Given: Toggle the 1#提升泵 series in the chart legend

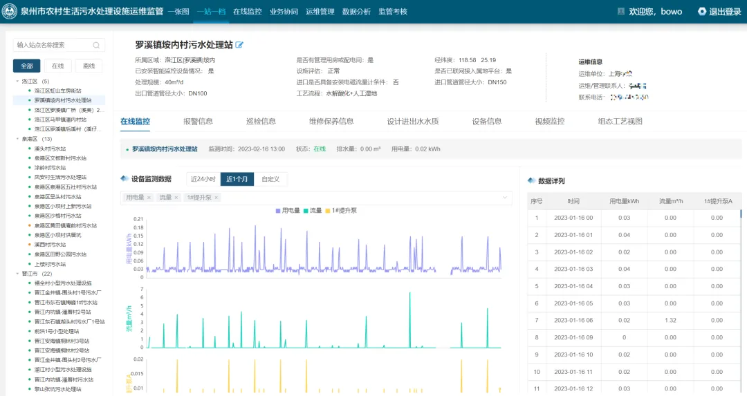Looking at the screenshot, I should pos(341,210).
